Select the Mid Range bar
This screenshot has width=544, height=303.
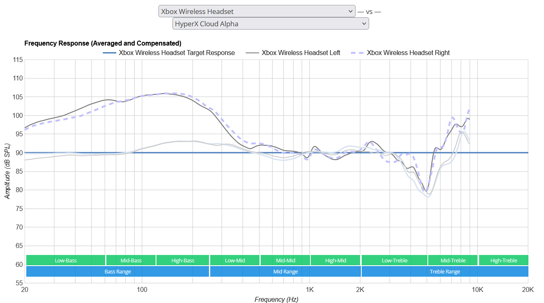pyautogui.click(x=285, y=271)
